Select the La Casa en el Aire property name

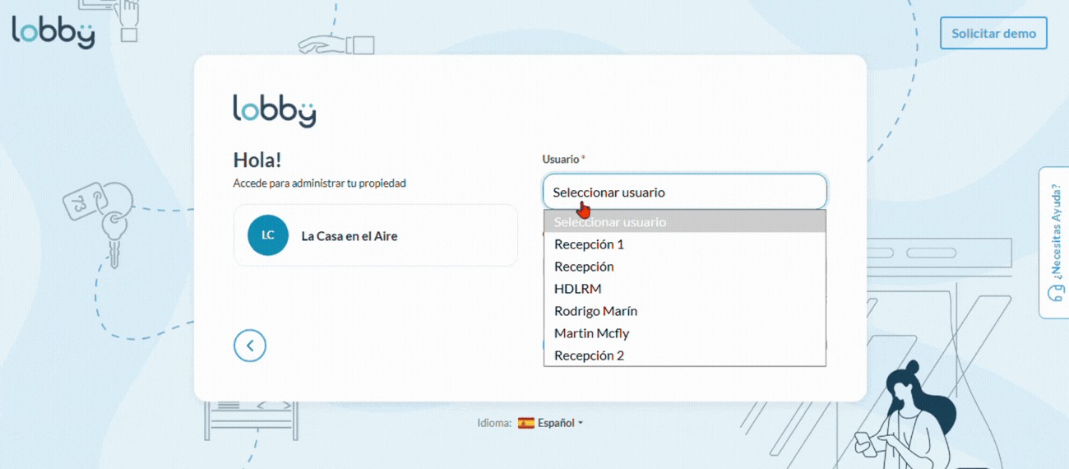point(349,236)
